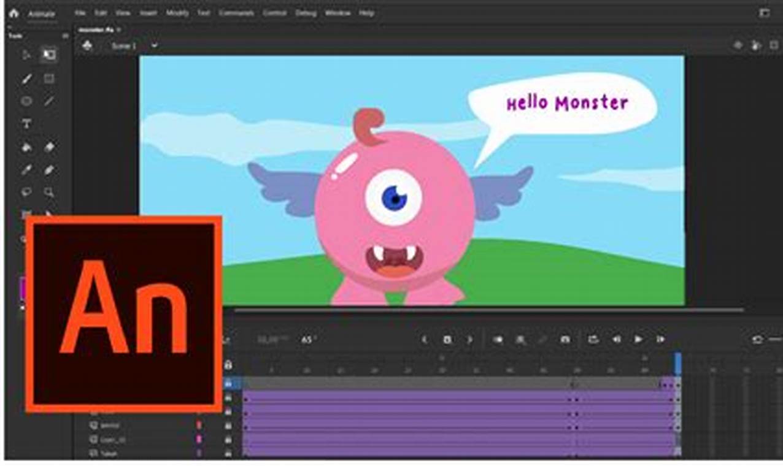Select the Line tool
Viewport: 783px width, 466px height.
49,101
